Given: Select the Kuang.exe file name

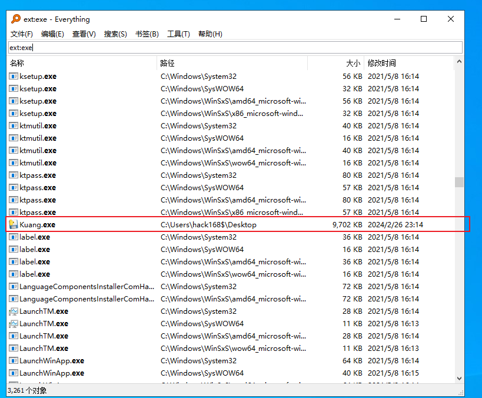Looking at the screenshot, I should [x=38, y=225].
